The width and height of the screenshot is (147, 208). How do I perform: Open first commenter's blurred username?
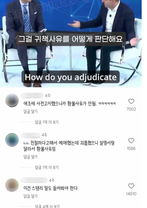click(x=32, y=96)
